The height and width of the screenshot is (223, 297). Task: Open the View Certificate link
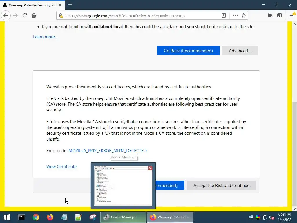click(x=61, y=166)
